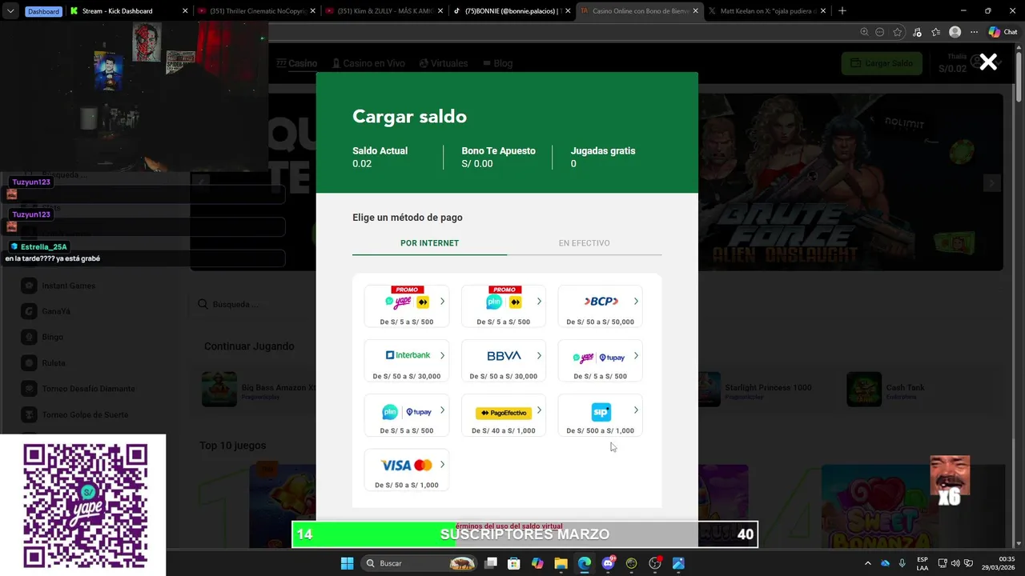
Task: Open Copilot Chat button in browser
Action: [1003, 32]
